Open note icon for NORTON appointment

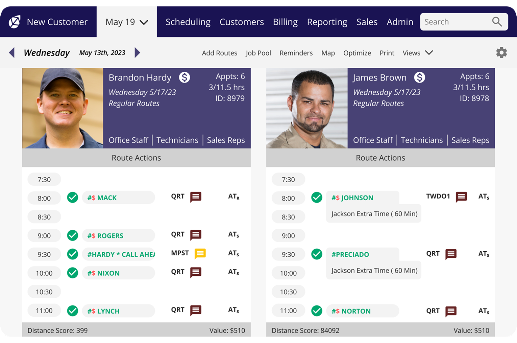pyautogui.click(x=451, y=311)
